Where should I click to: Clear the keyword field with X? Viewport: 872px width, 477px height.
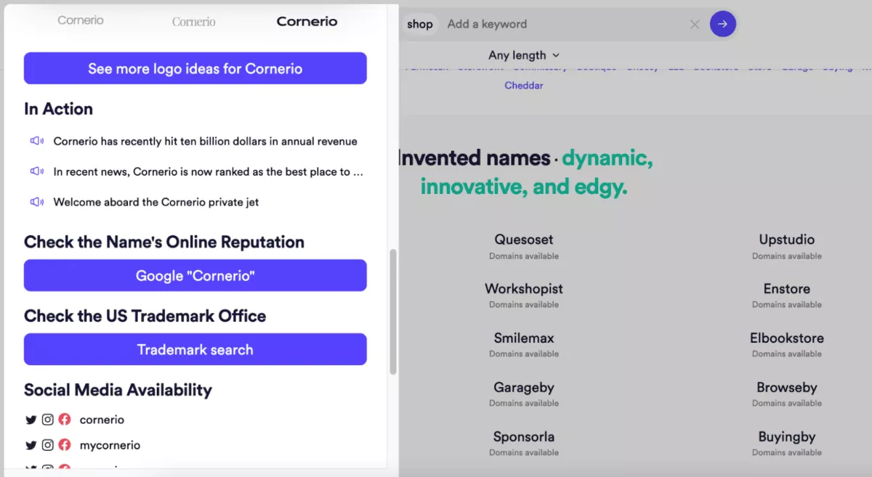click(x=695, y=24)
